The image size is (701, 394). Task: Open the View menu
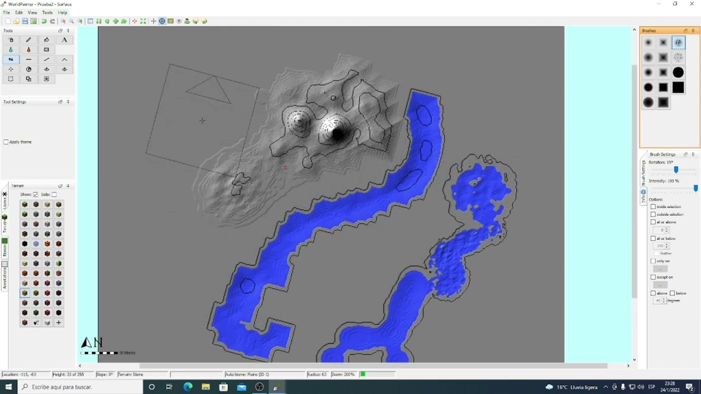click(32, 13)
